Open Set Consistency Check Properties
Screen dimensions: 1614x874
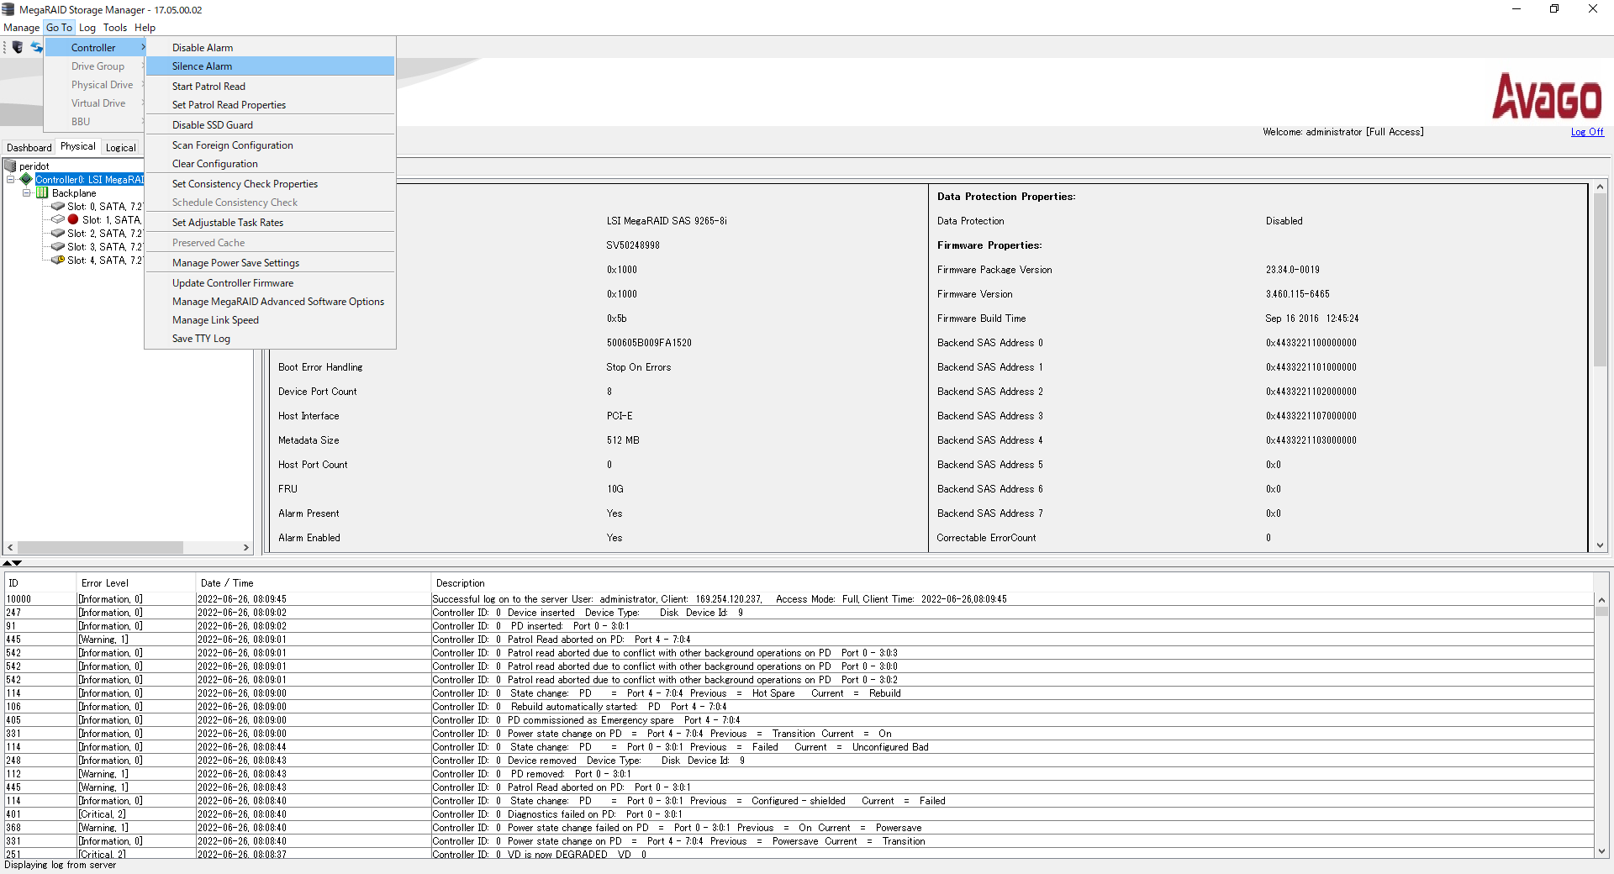[x=270, y=183]
